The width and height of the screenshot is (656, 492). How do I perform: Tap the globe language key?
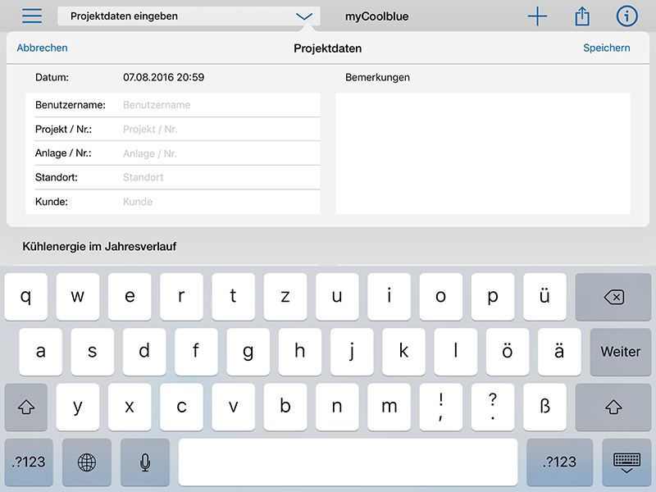point(87,462)
